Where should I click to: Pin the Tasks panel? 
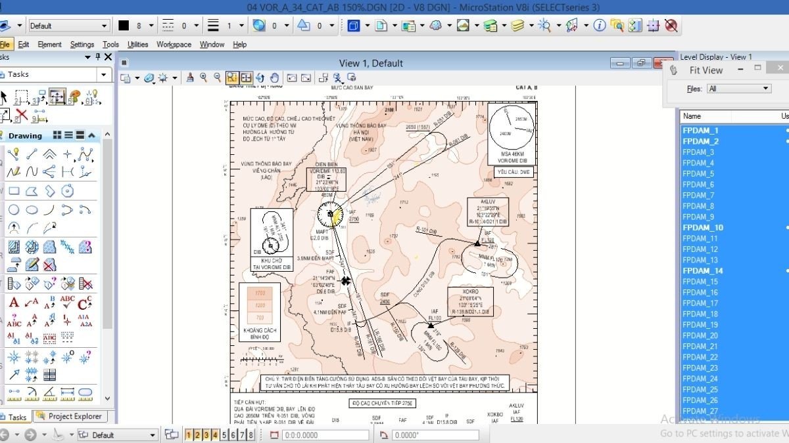97,57
